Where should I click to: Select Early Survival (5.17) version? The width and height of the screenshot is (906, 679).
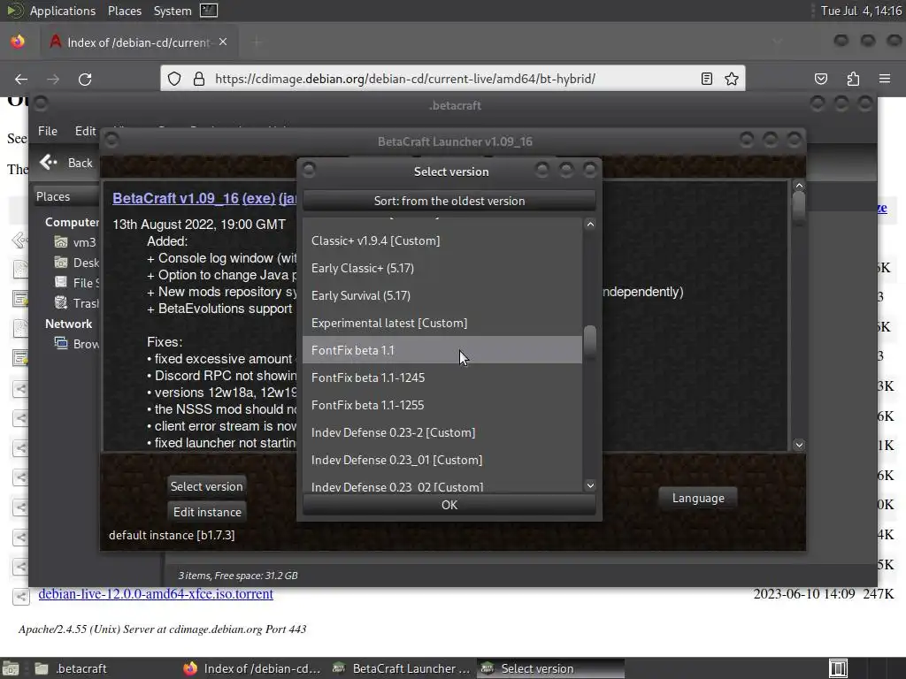tap(442, 295)
